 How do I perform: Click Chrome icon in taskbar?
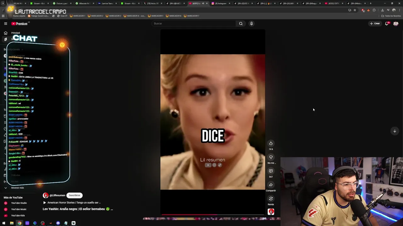click(x=20, y=223)
